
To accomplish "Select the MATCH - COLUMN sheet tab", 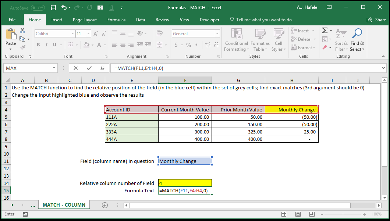I will [64, 205].
